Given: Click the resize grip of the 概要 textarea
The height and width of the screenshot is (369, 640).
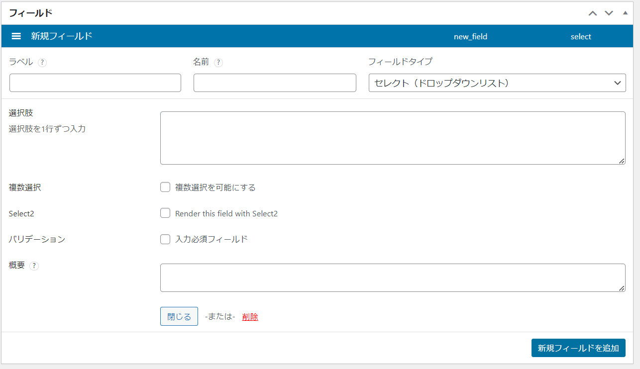Looking at the screenshot, I should 622,288.
